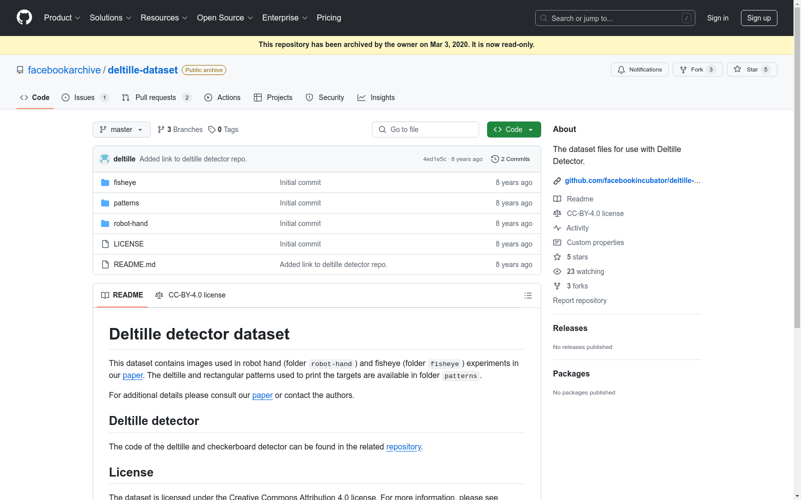
Task: Click the Sign up button
Action: tap(759, 18)
